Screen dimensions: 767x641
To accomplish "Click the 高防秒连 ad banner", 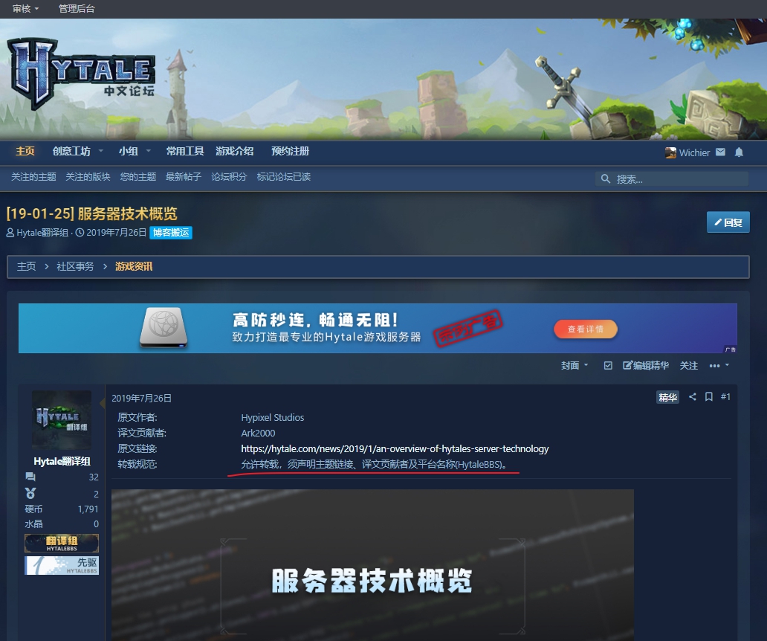I will click(x=378, y=329).
